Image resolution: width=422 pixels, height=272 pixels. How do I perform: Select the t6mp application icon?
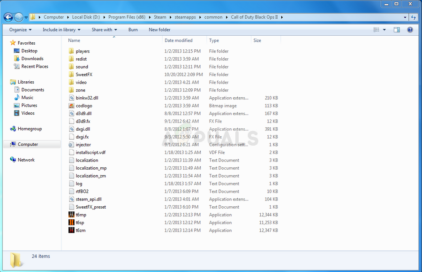pos(71,215)
